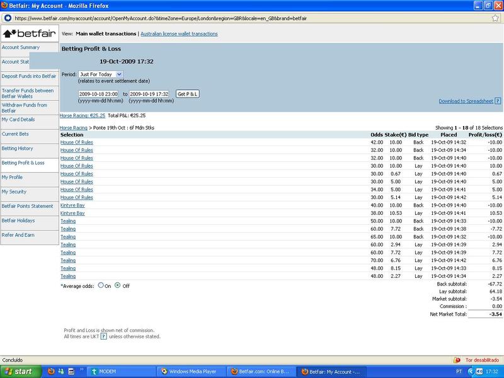Click House Of Rules link with stake 0.67
Image resolution: width=504 pixels, height=378 pixels.
[x=76, y=174]
